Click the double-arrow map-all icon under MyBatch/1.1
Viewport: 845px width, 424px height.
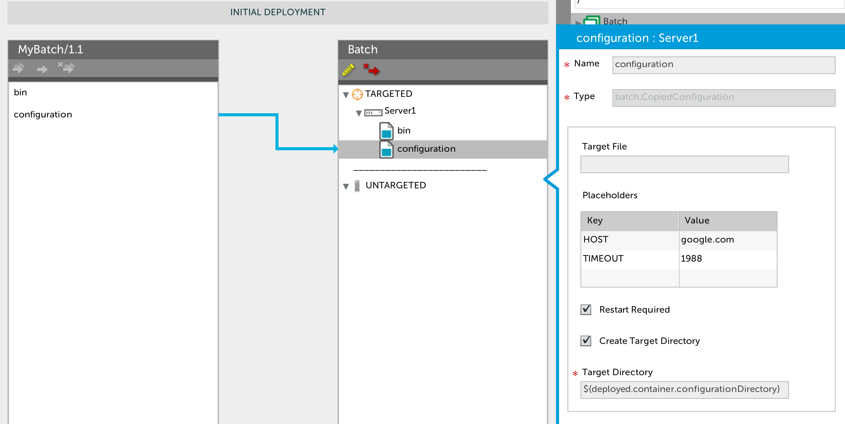[18, 69]
